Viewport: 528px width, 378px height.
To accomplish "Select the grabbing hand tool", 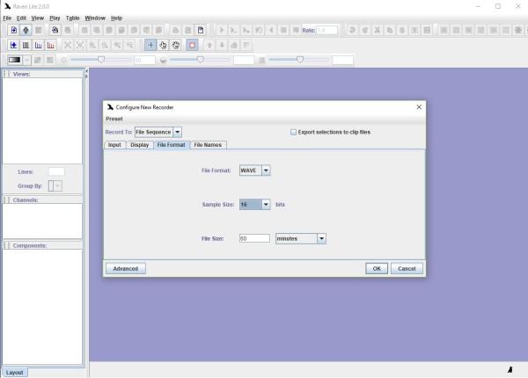I will [175, 45].
